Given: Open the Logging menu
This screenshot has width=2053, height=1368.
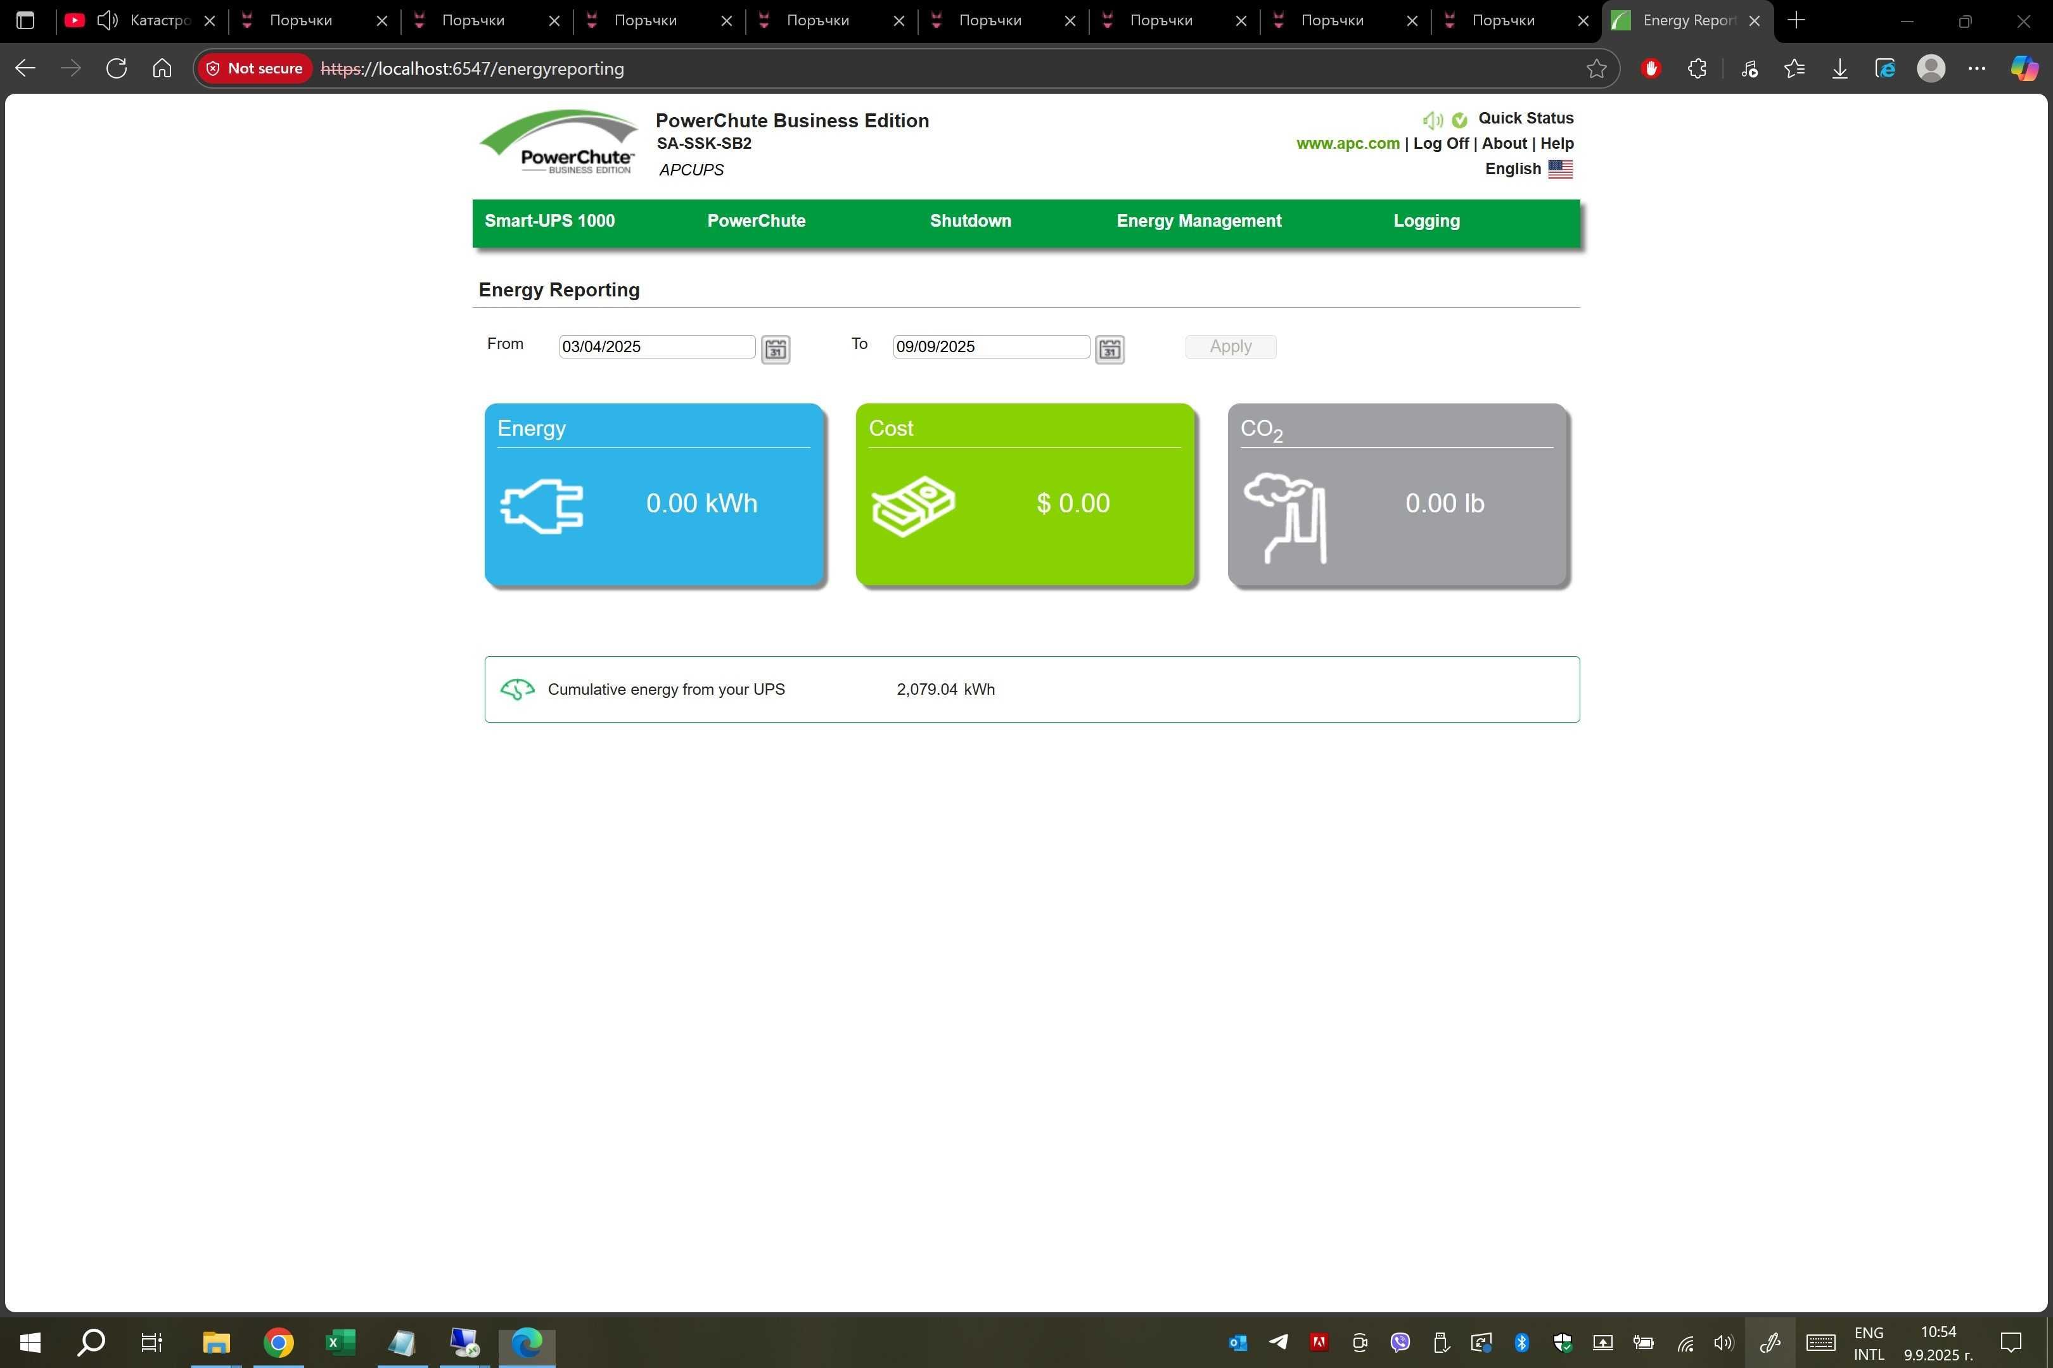Looking at the screenshot, I should (1426, 221).
